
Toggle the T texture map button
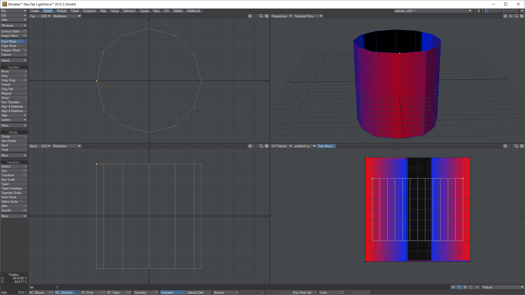(x=459, y=287)
